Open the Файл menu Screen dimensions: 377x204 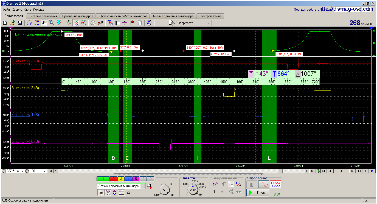(x=6, y=10)
